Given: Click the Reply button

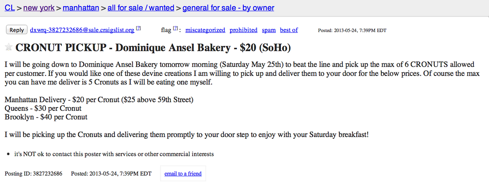Looking at the screenshot, I should (16, 30).
